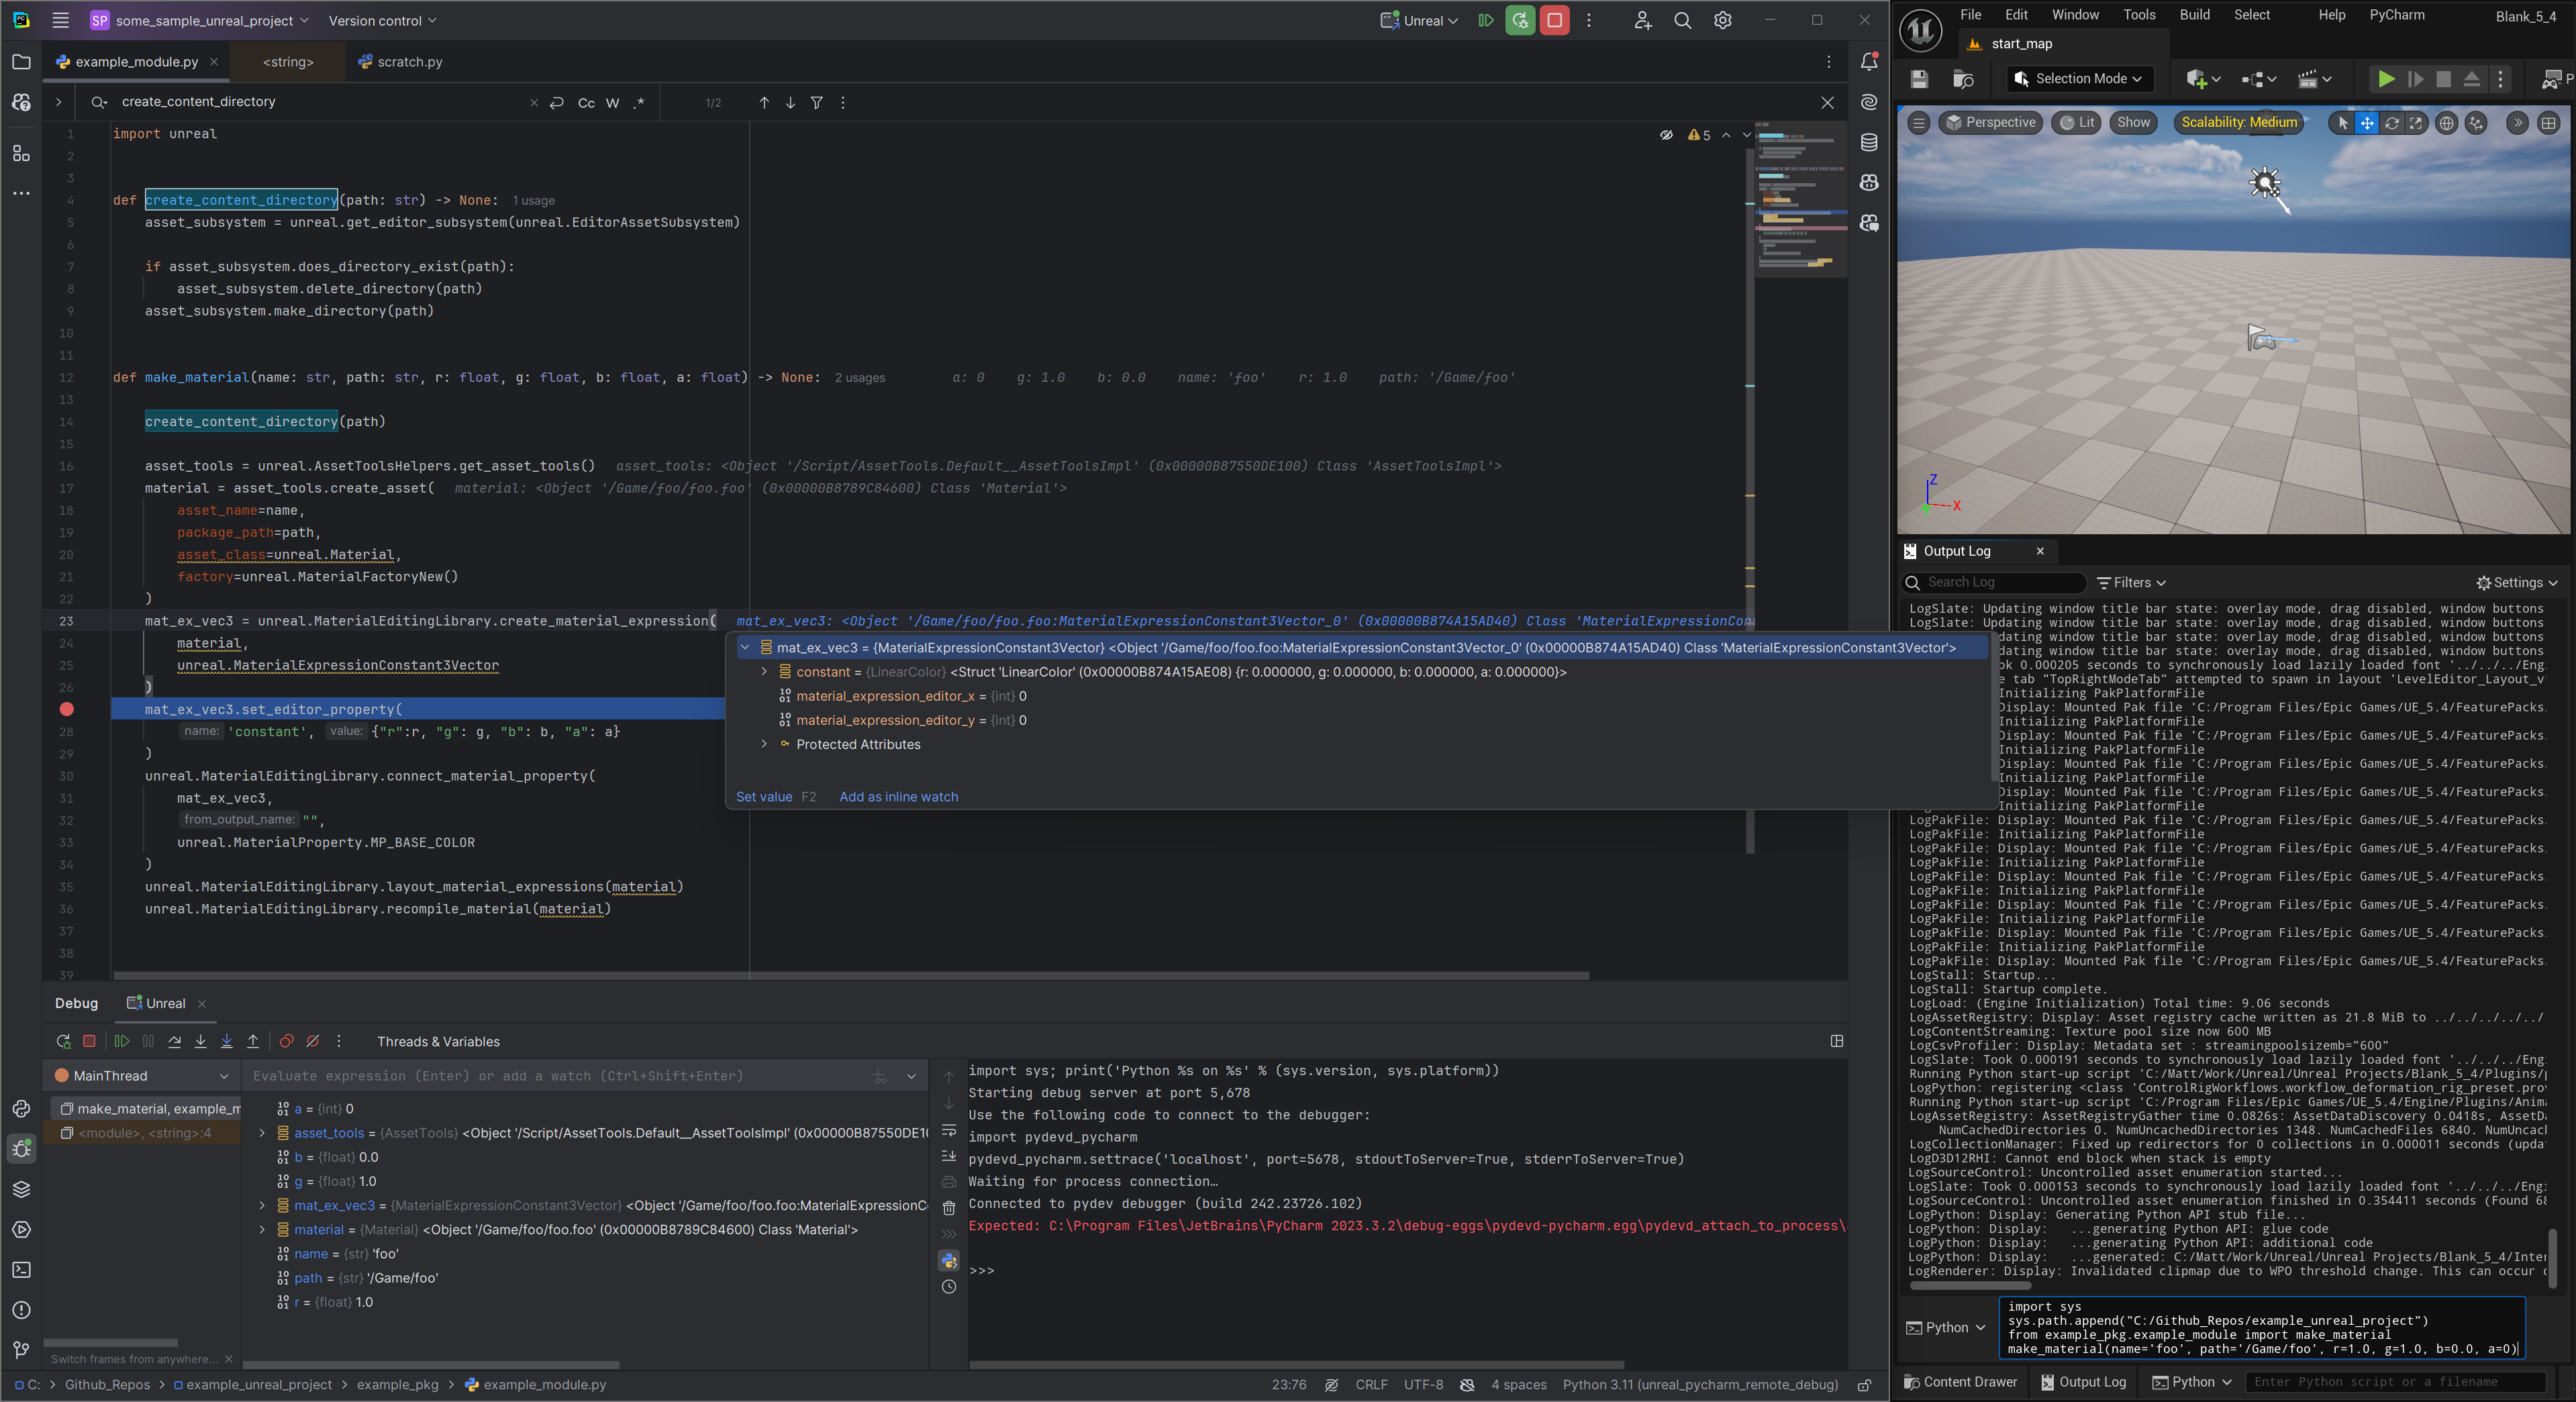This screenshot has height=1402, width=2576.
Task: Click Perspective button in Unreal viewport
Action: point(1990,123)
